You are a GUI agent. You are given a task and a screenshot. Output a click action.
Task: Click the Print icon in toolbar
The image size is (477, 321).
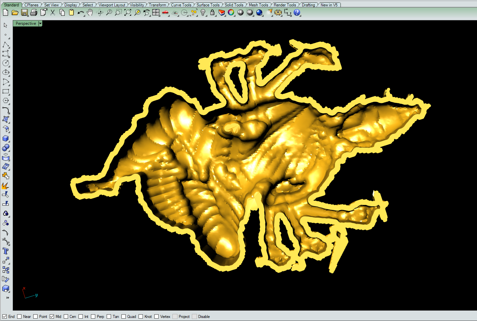tap(34, 13)
